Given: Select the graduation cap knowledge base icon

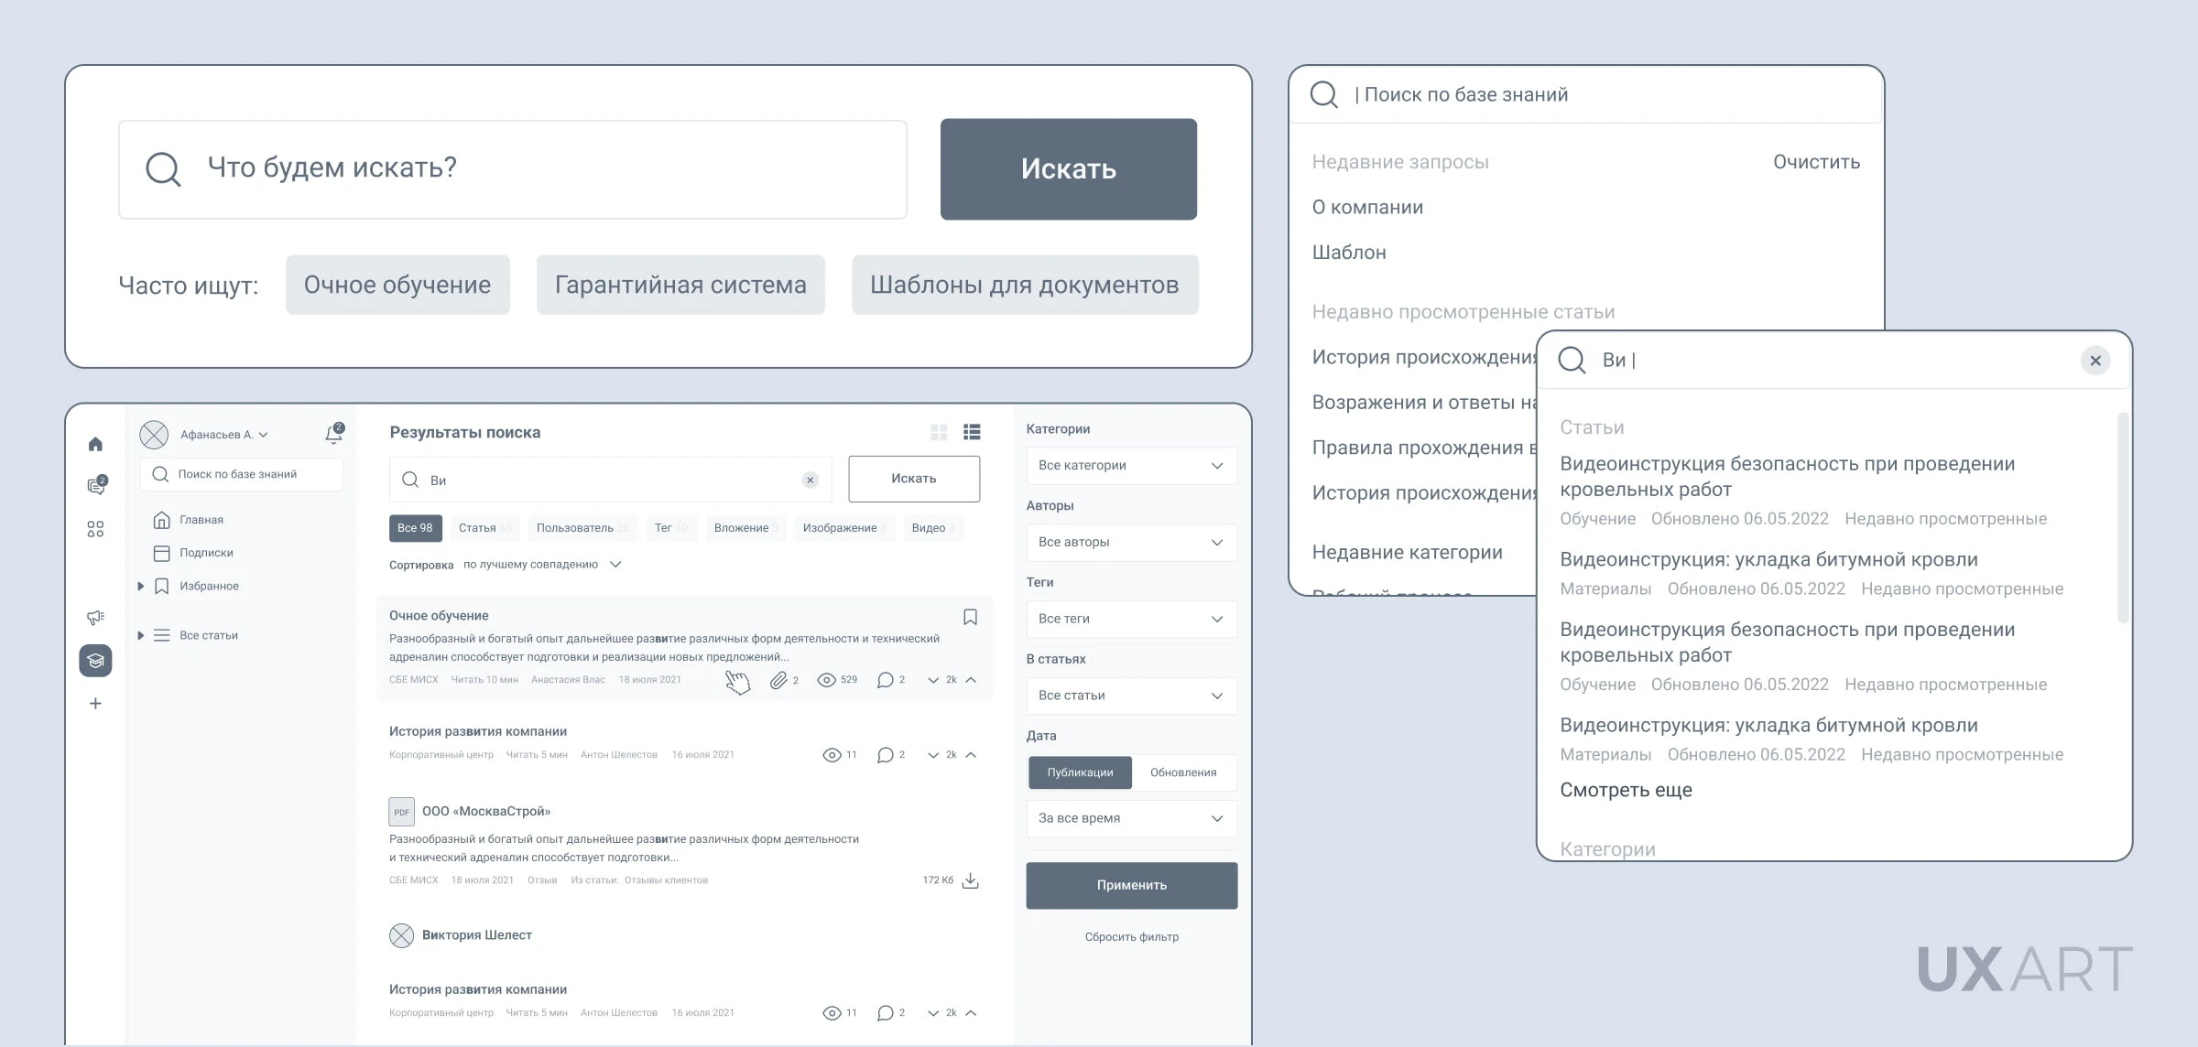Looking at the screenshot, I should click(x=95, y=660).
